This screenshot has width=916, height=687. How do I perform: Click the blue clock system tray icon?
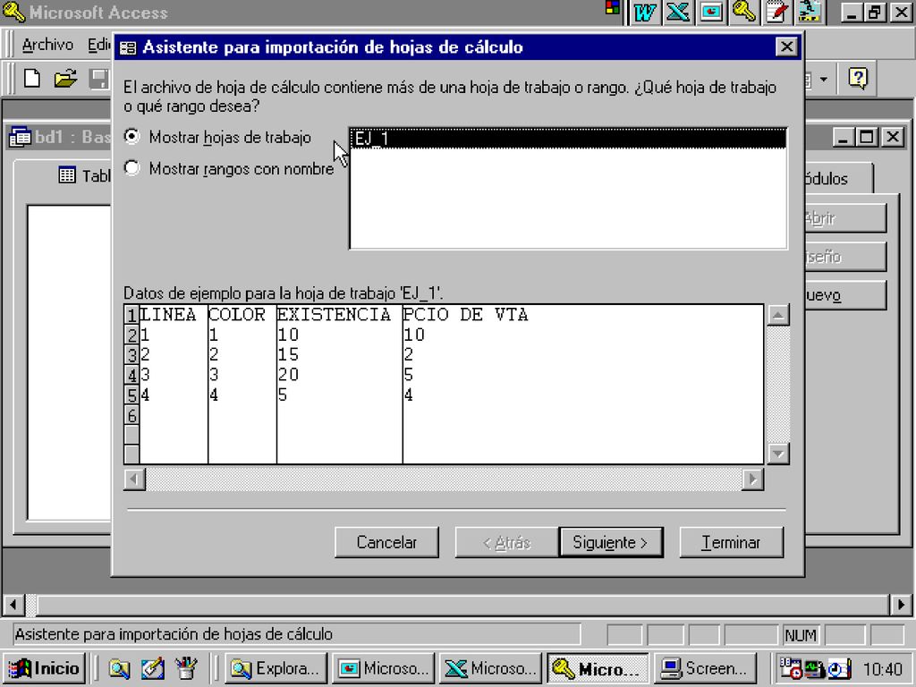click(x=839, y=668)
